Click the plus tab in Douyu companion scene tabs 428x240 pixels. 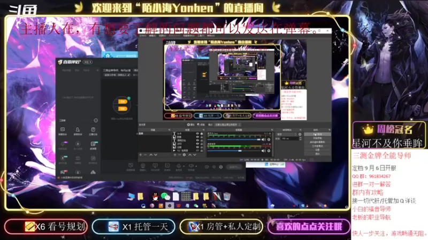(97, 70)
